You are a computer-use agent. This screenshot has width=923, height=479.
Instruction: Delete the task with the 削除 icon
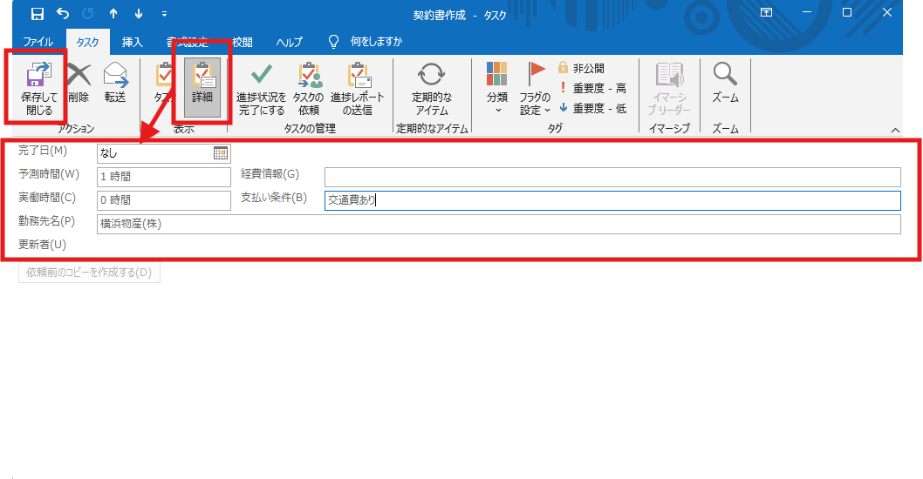pos(79,83)
